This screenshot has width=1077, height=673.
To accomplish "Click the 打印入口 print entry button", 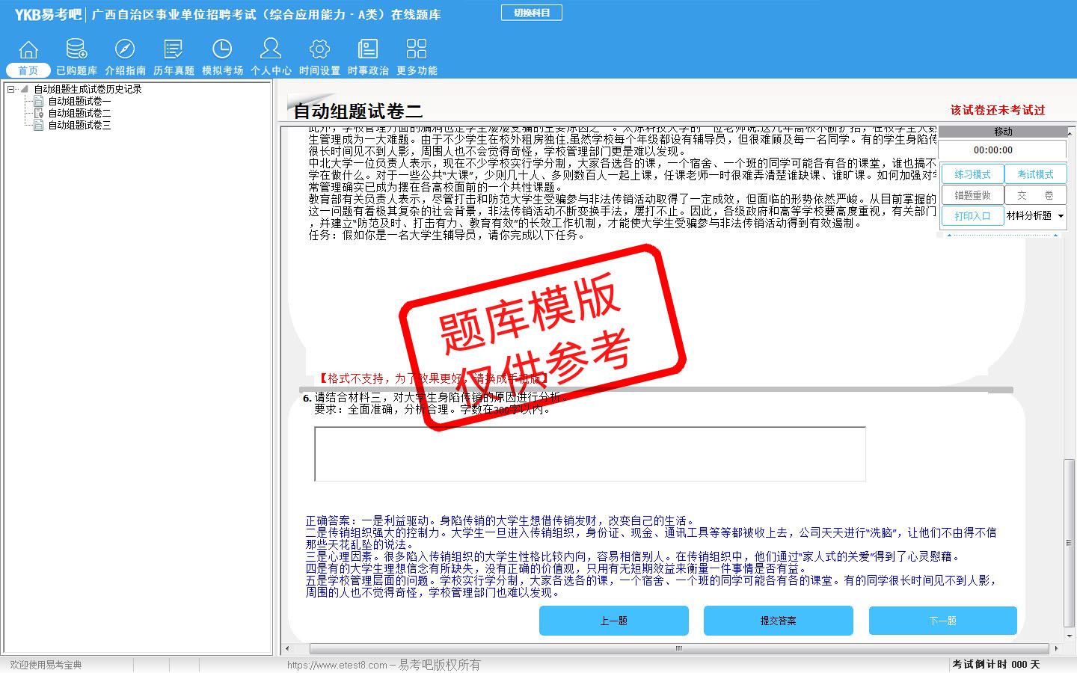I will point(972,216).
